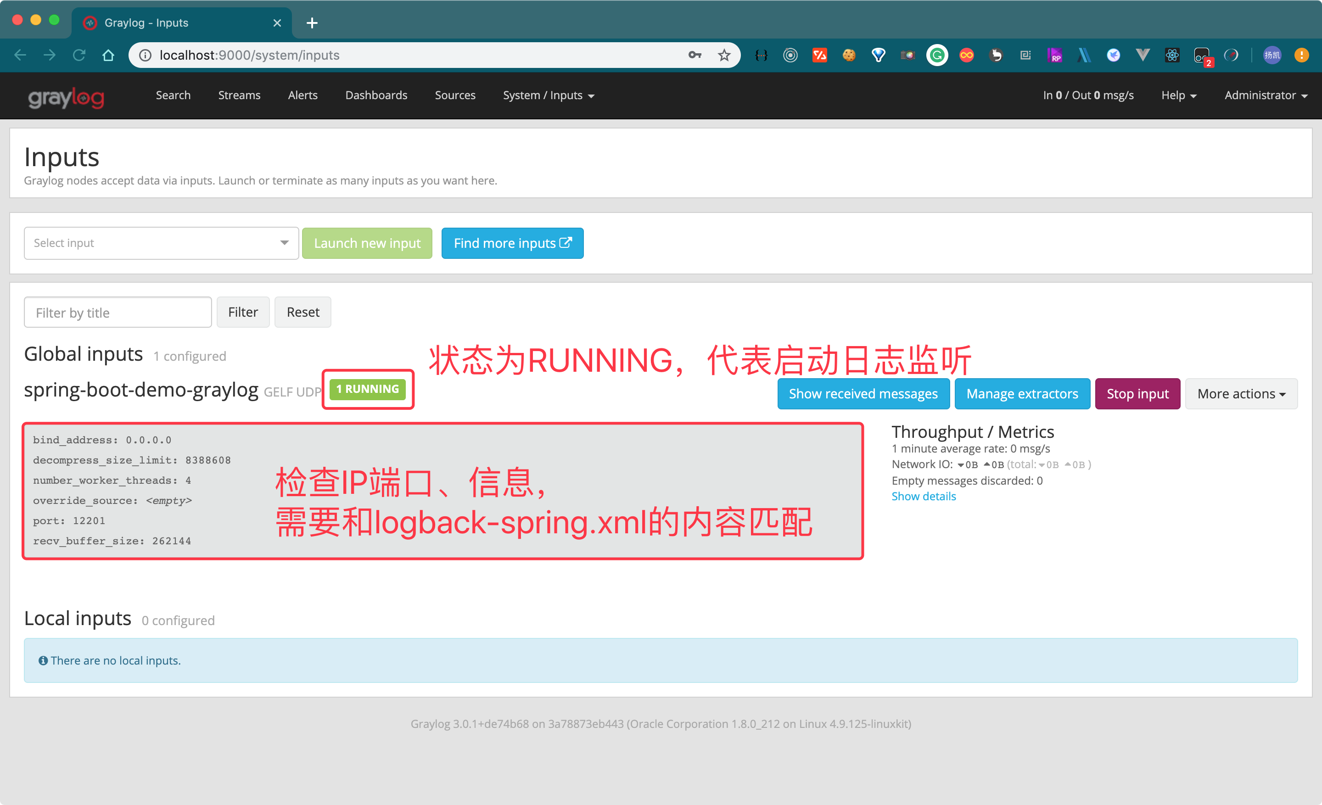
Task: Go to Alerts
Action: pyautogui.click(x=302, y=95)
